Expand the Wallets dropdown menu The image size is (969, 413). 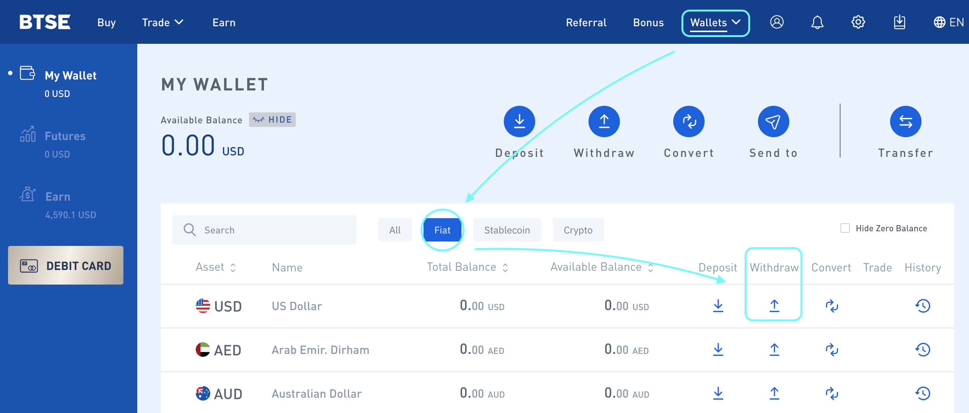pos(715,23)
